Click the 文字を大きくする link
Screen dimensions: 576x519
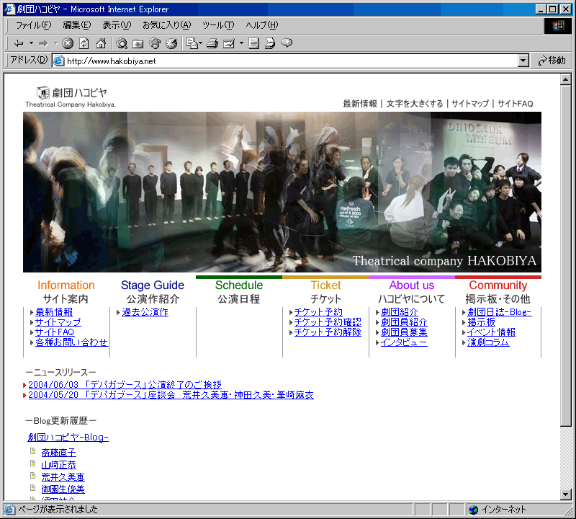415,104
